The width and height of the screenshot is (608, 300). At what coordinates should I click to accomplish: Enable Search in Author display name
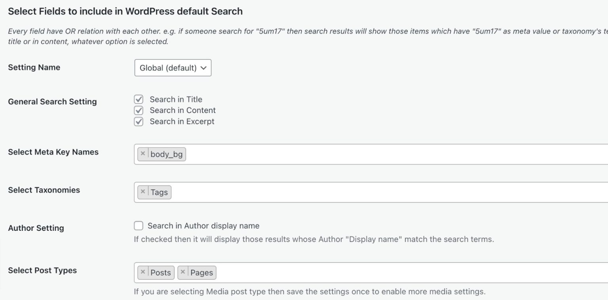(138, 225)
